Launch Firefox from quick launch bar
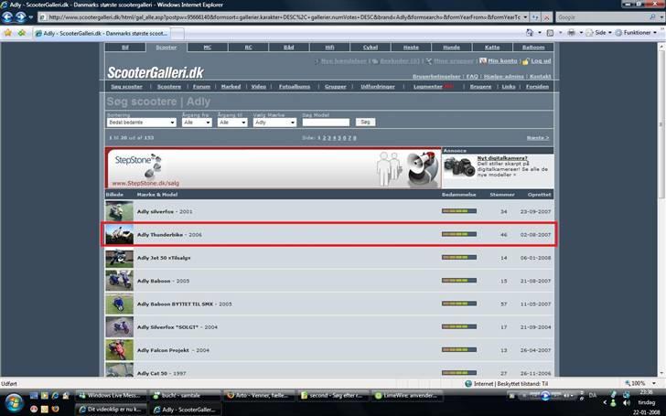 coord(55,410)
